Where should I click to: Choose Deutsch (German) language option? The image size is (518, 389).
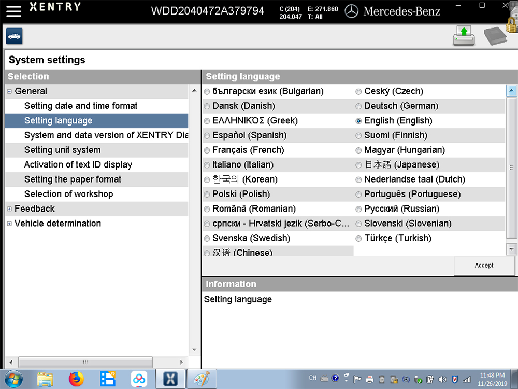(x=358, y=106)
